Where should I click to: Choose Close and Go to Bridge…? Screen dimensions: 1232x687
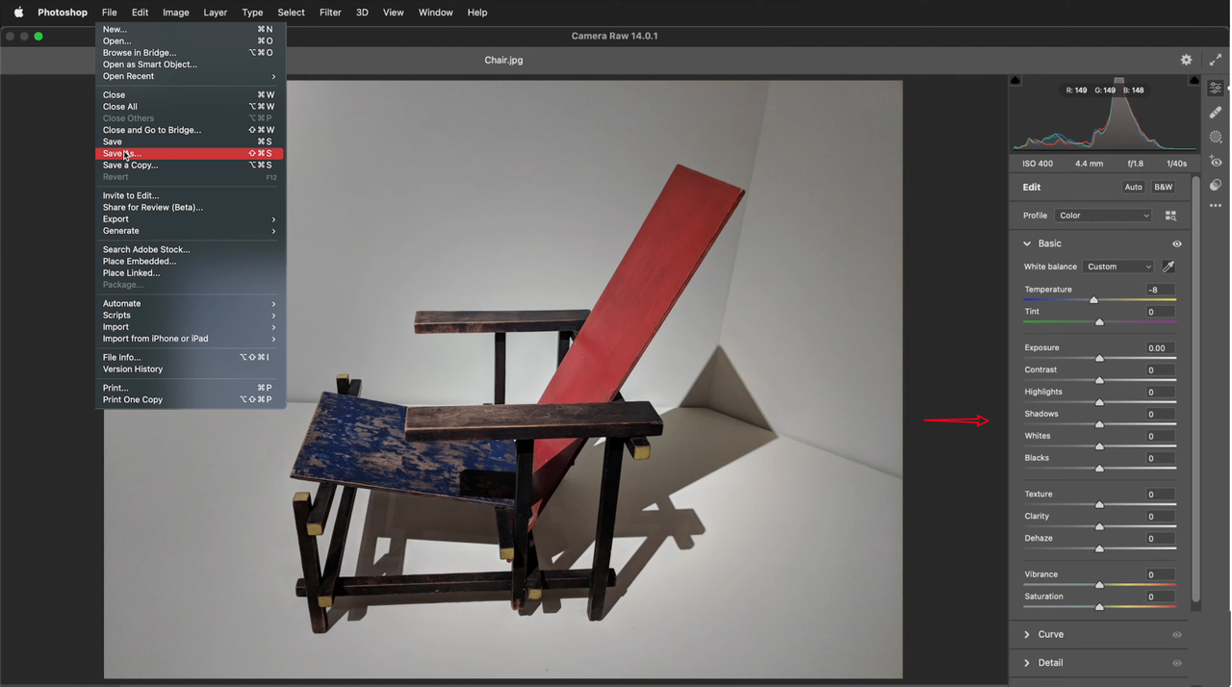190,130
